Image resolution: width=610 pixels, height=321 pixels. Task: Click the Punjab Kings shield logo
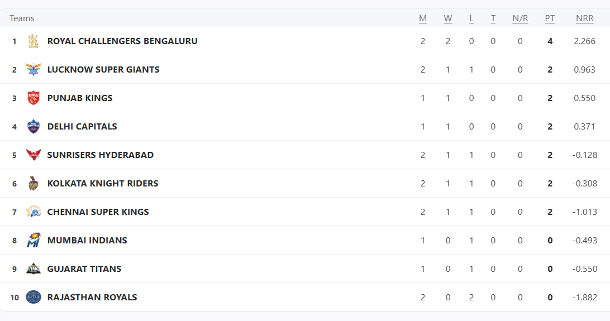(x=34, y=98)
